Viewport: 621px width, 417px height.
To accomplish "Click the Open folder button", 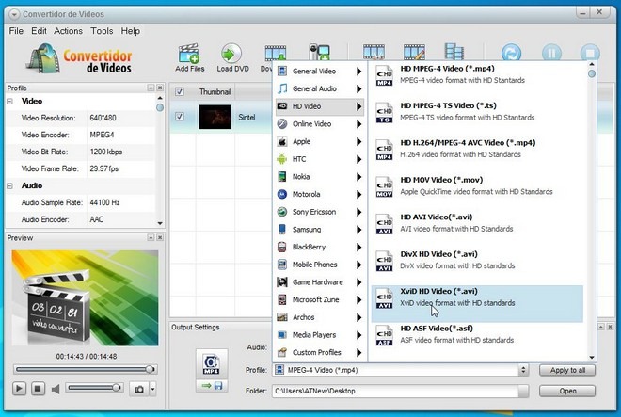I will coord(567,391).
